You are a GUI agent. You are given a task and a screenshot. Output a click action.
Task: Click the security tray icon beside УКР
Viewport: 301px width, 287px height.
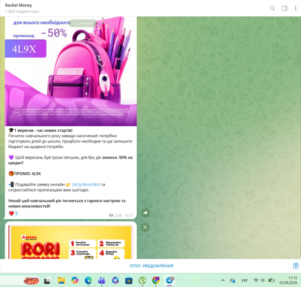tap(233, 280)
